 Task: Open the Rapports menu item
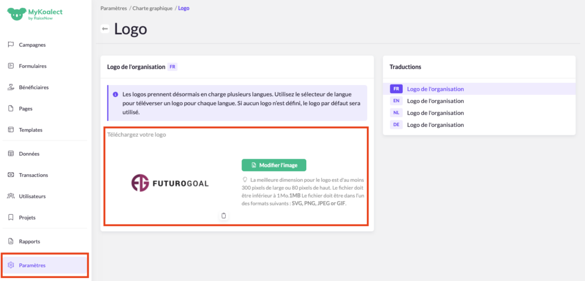[x=29, y=241]
